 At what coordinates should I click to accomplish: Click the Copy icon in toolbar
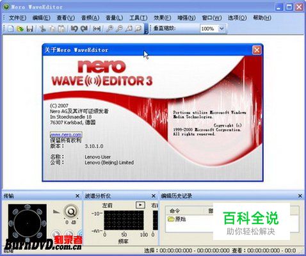pos(52,29)
